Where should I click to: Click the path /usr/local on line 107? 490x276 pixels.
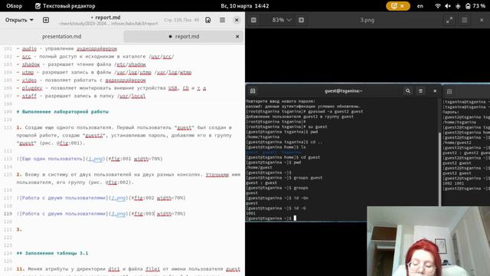tap(131, 96)
